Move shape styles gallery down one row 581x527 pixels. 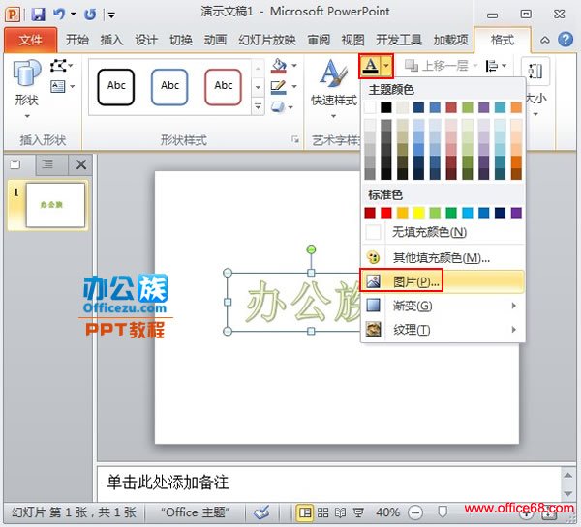coord(258,88)
